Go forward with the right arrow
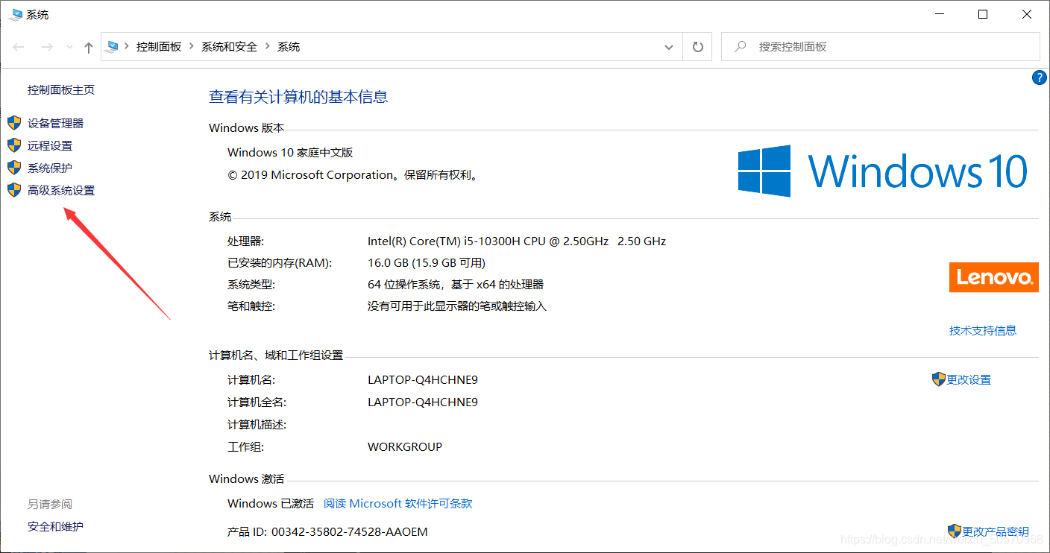The width and height of the screenshot is (1050, 553). tap(47, 47)
